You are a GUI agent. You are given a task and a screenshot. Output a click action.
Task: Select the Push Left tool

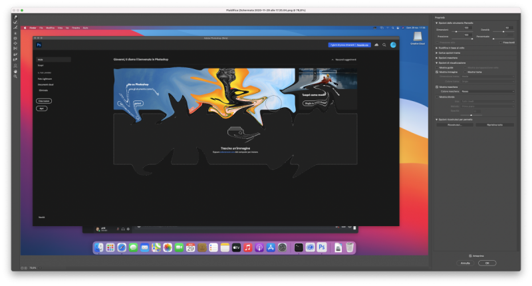(15, 49)
